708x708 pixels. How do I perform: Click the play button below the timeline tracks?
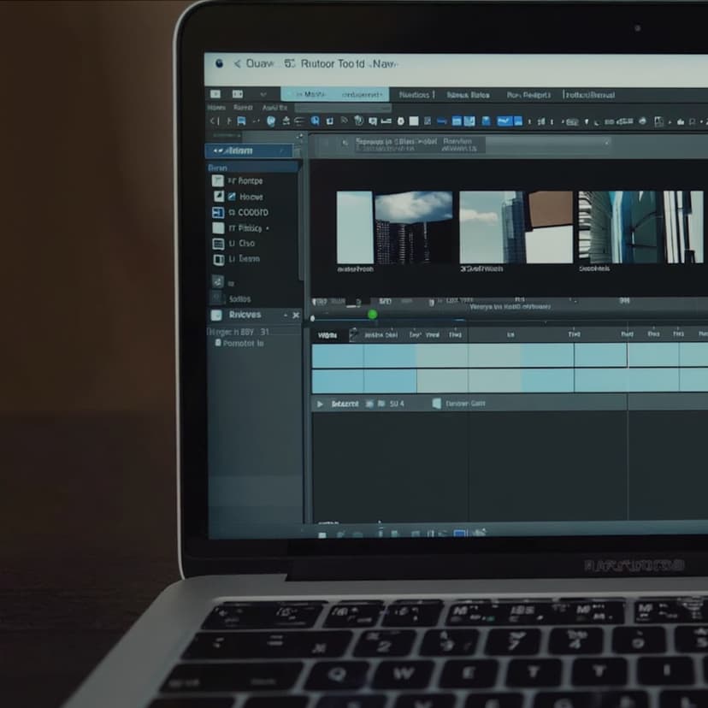click(320, 404)
